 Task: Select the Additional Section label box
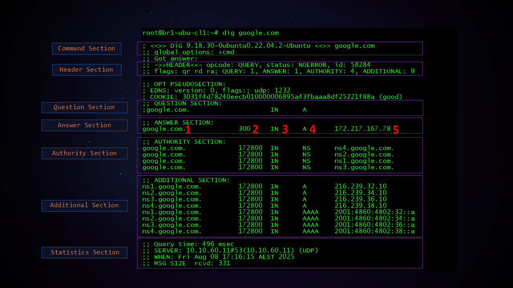pyautogui.click(x=84, y=205)
